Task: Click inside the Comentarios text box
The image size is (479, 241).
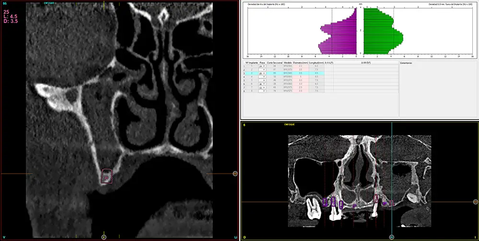Action: 437,91
